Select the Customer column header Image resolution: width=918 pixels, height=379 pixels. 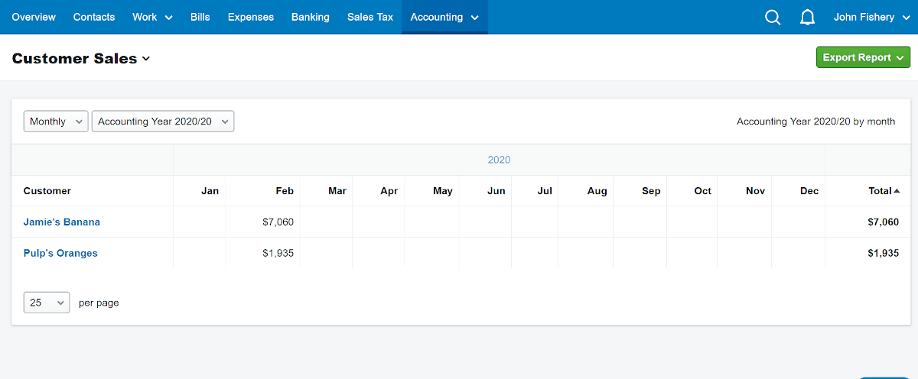47,191
